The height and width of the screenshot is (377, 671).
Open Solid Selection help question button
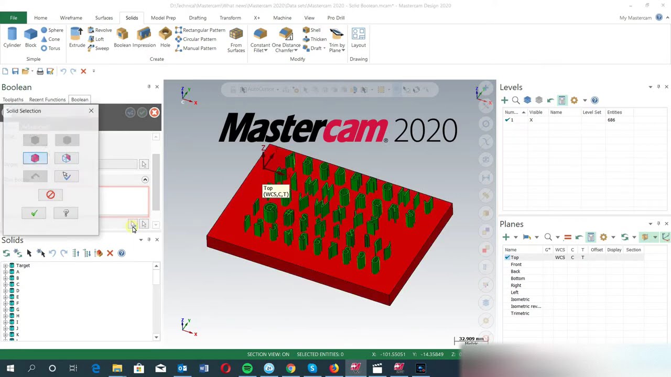pyautogui.click(x=66, y=213)
